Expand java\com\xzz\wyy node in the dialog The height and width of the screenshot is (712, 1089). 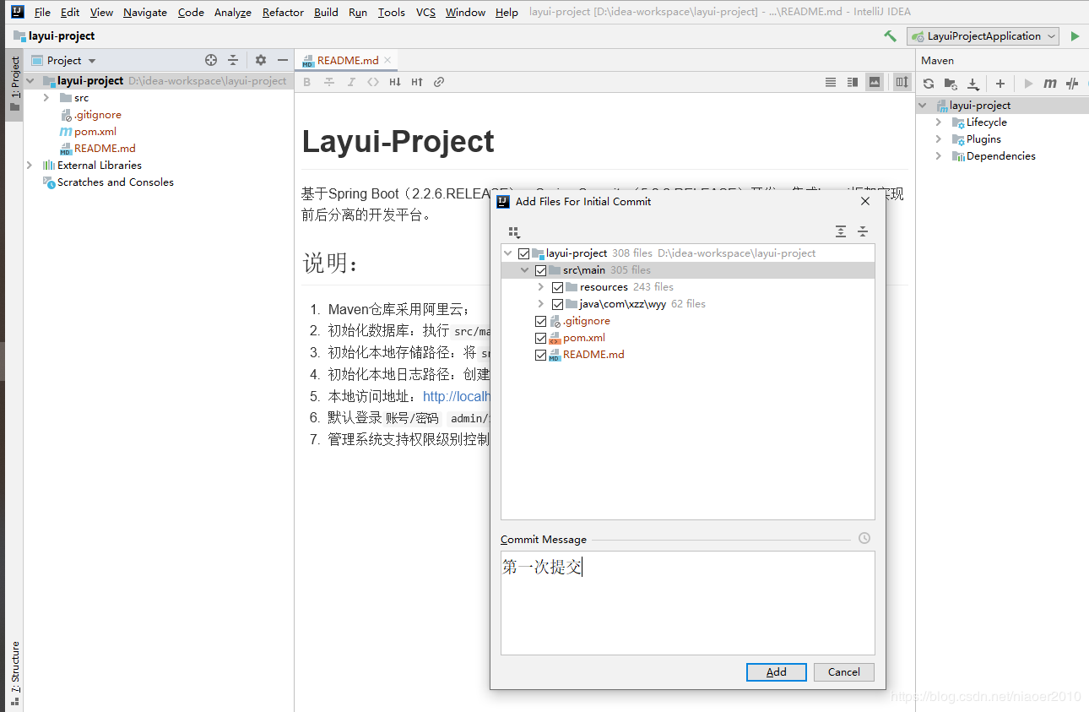coord(541,304)
